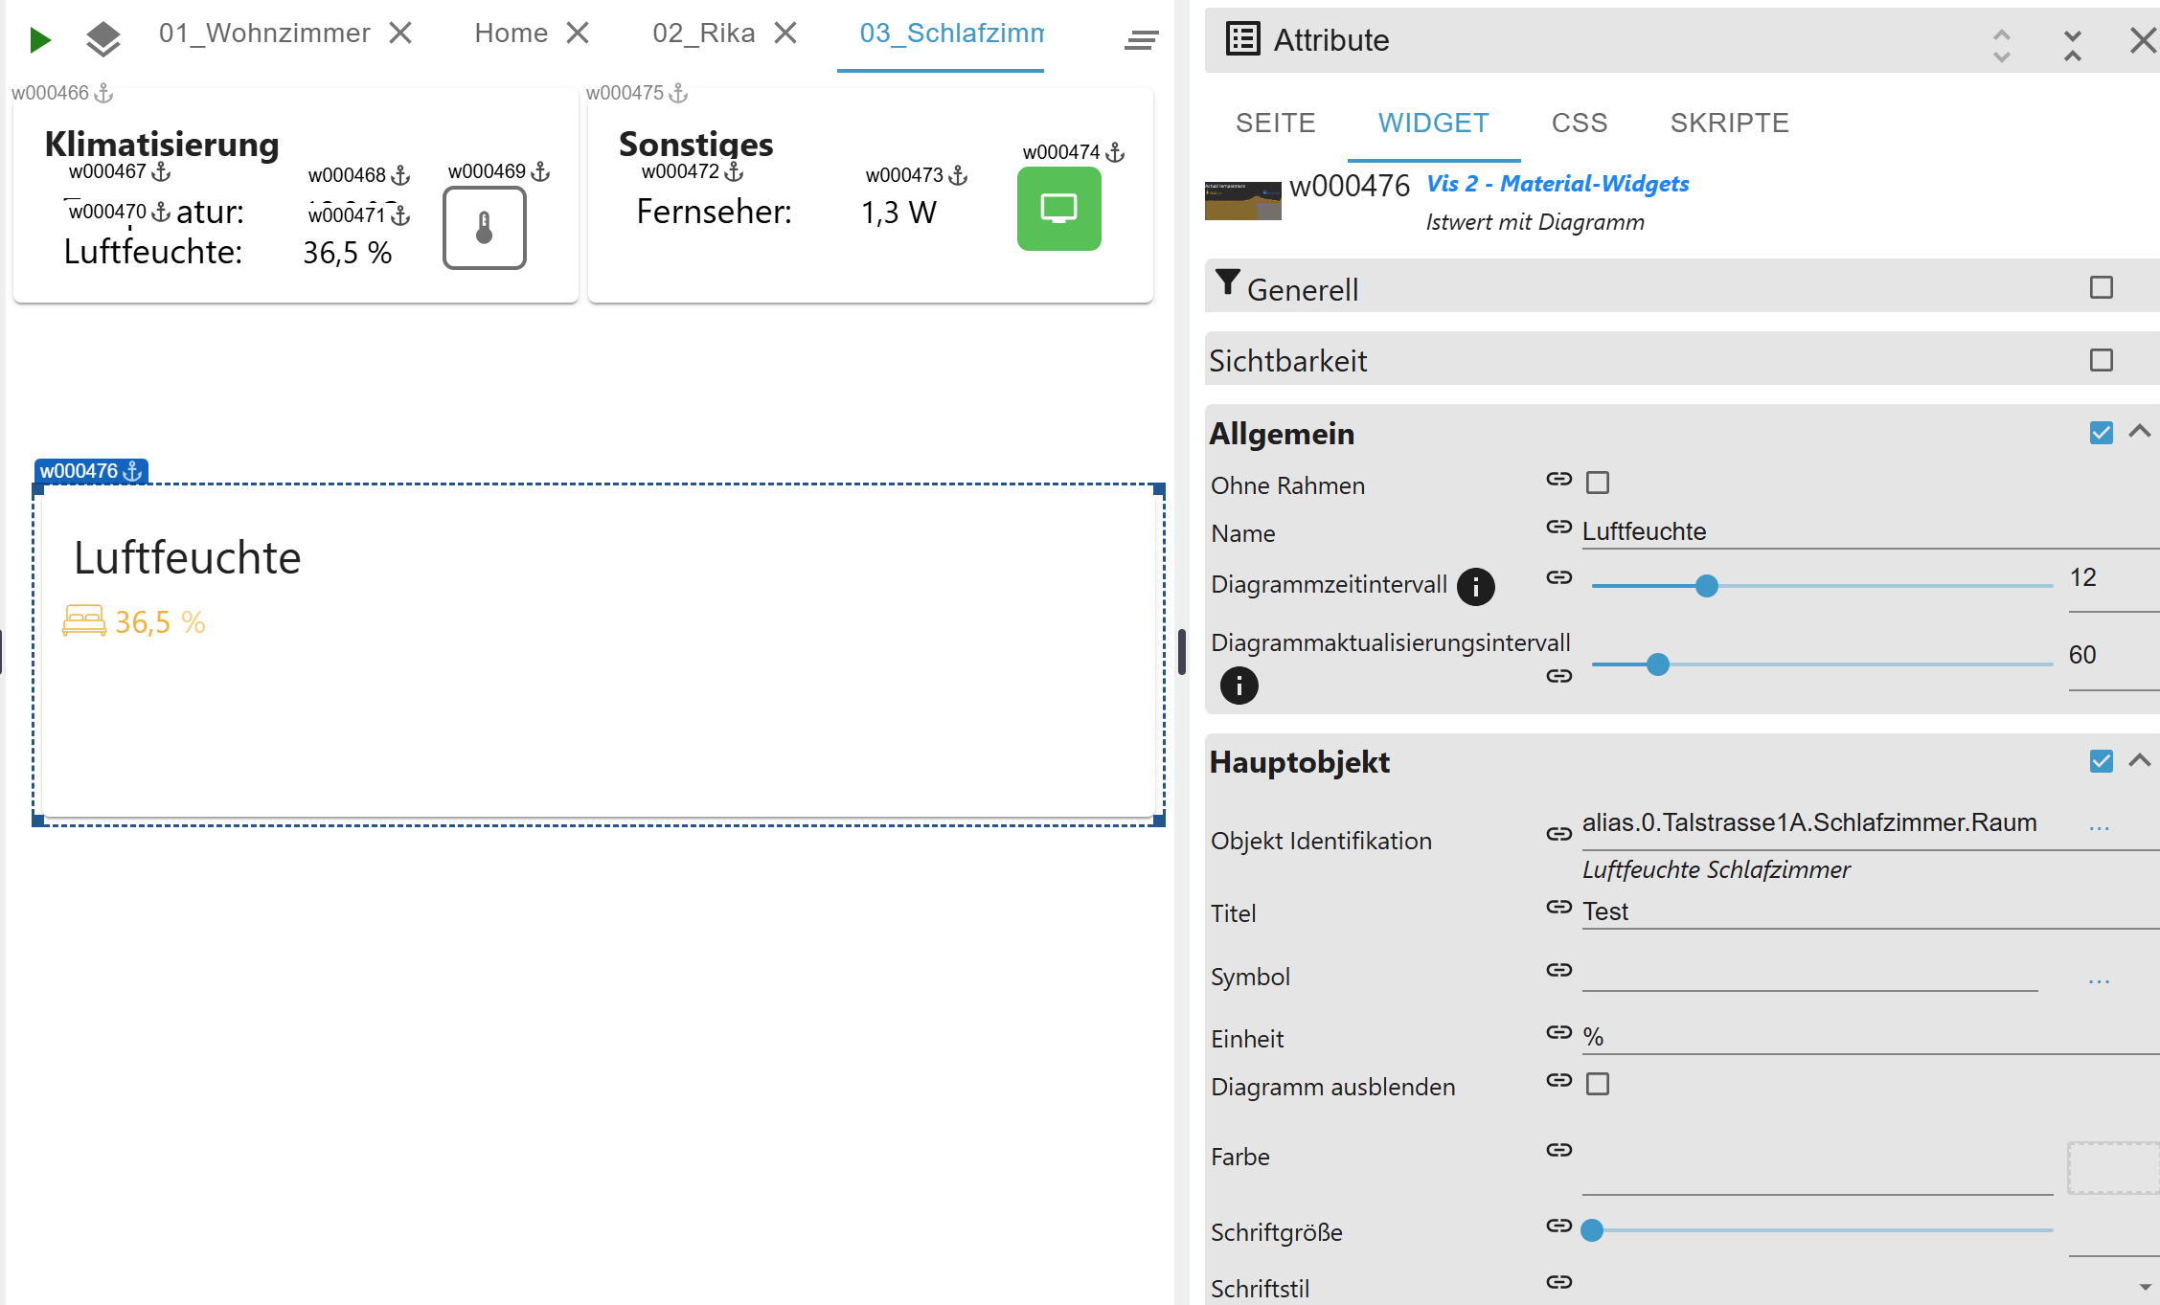Click the Farbe color swatch box
2160x1305 pixels.
coord(2112,1167)
